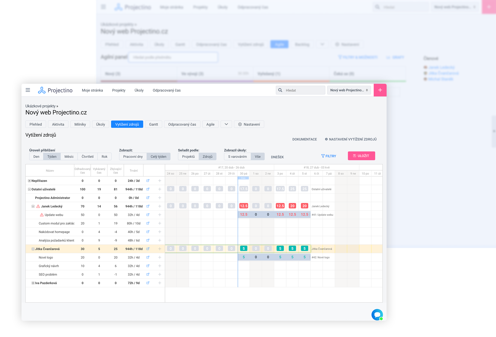Viewport: 496px width, 337px height.
Task: Open the chat support bubble
Action: pyautogui.click(x=377, y=315)
